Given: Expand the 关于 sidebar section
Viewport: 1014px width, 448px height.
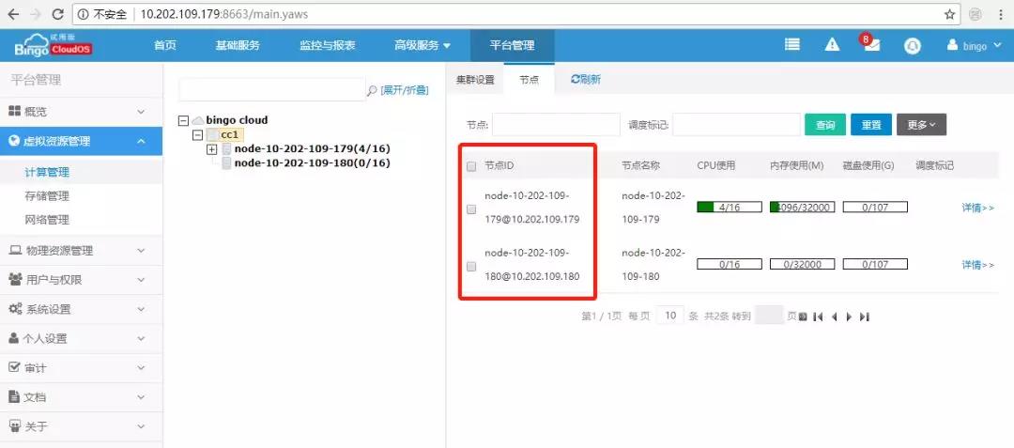Looking at the screenshot, I should tap(81, 426).
